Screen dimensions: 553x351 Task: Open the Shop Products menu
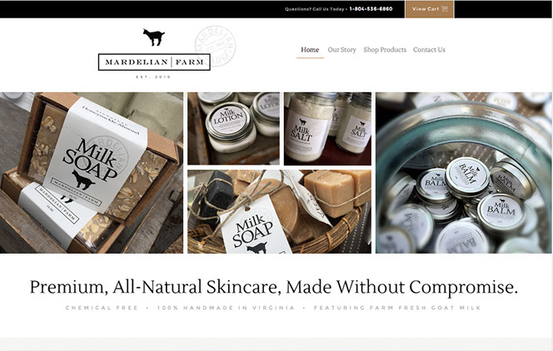[385, 50]
